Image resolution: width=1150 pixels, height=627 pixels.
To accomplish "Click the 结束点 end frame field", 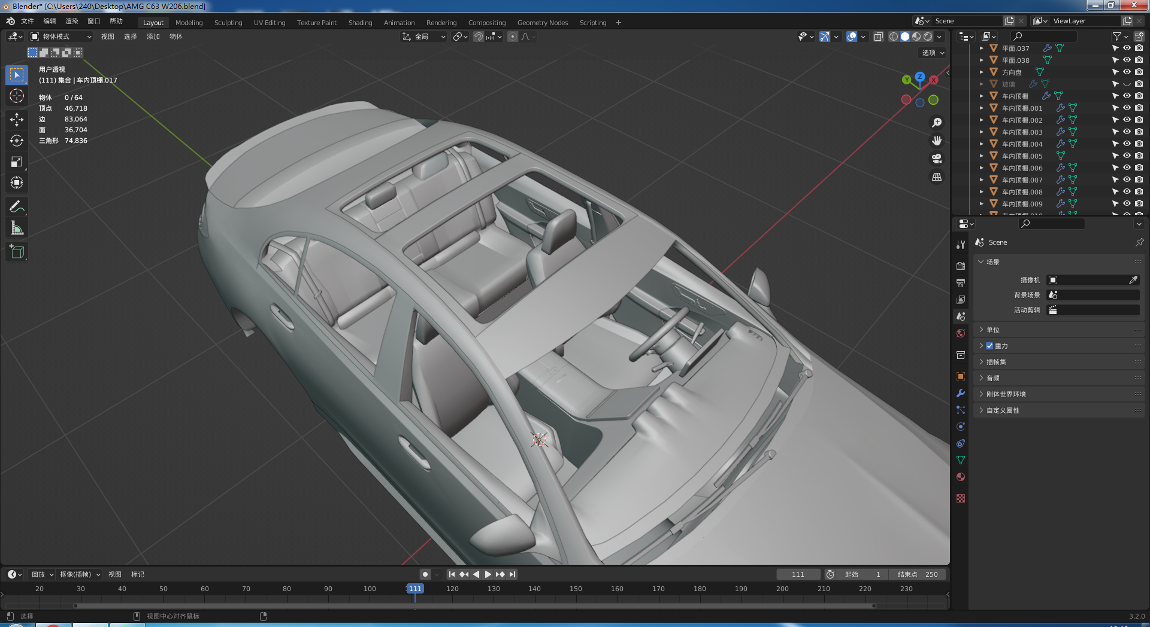I will pos(918,574).
